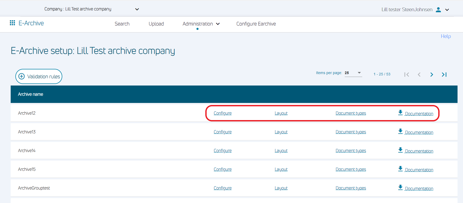The height and width of the screenshot is (203, 463).
Task: Jump to the last page arrow
Action: (444, 75)
